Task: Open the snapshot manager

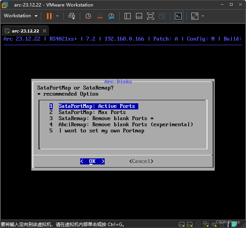Action: click(x=111, y=16)
